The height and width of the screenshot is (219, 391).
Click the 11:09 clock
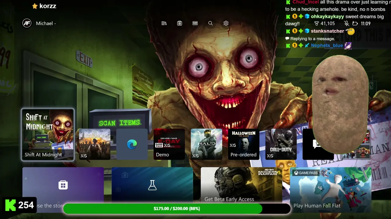click(366, 23)
